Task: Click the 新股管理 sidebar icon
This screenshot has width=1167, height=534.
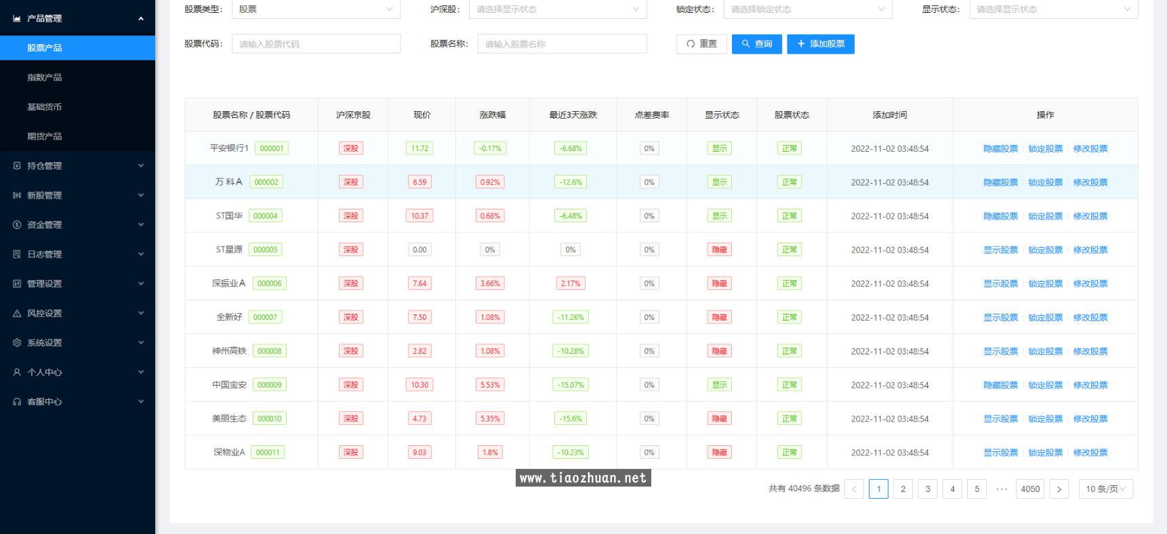Action: (x=17, y=195)
